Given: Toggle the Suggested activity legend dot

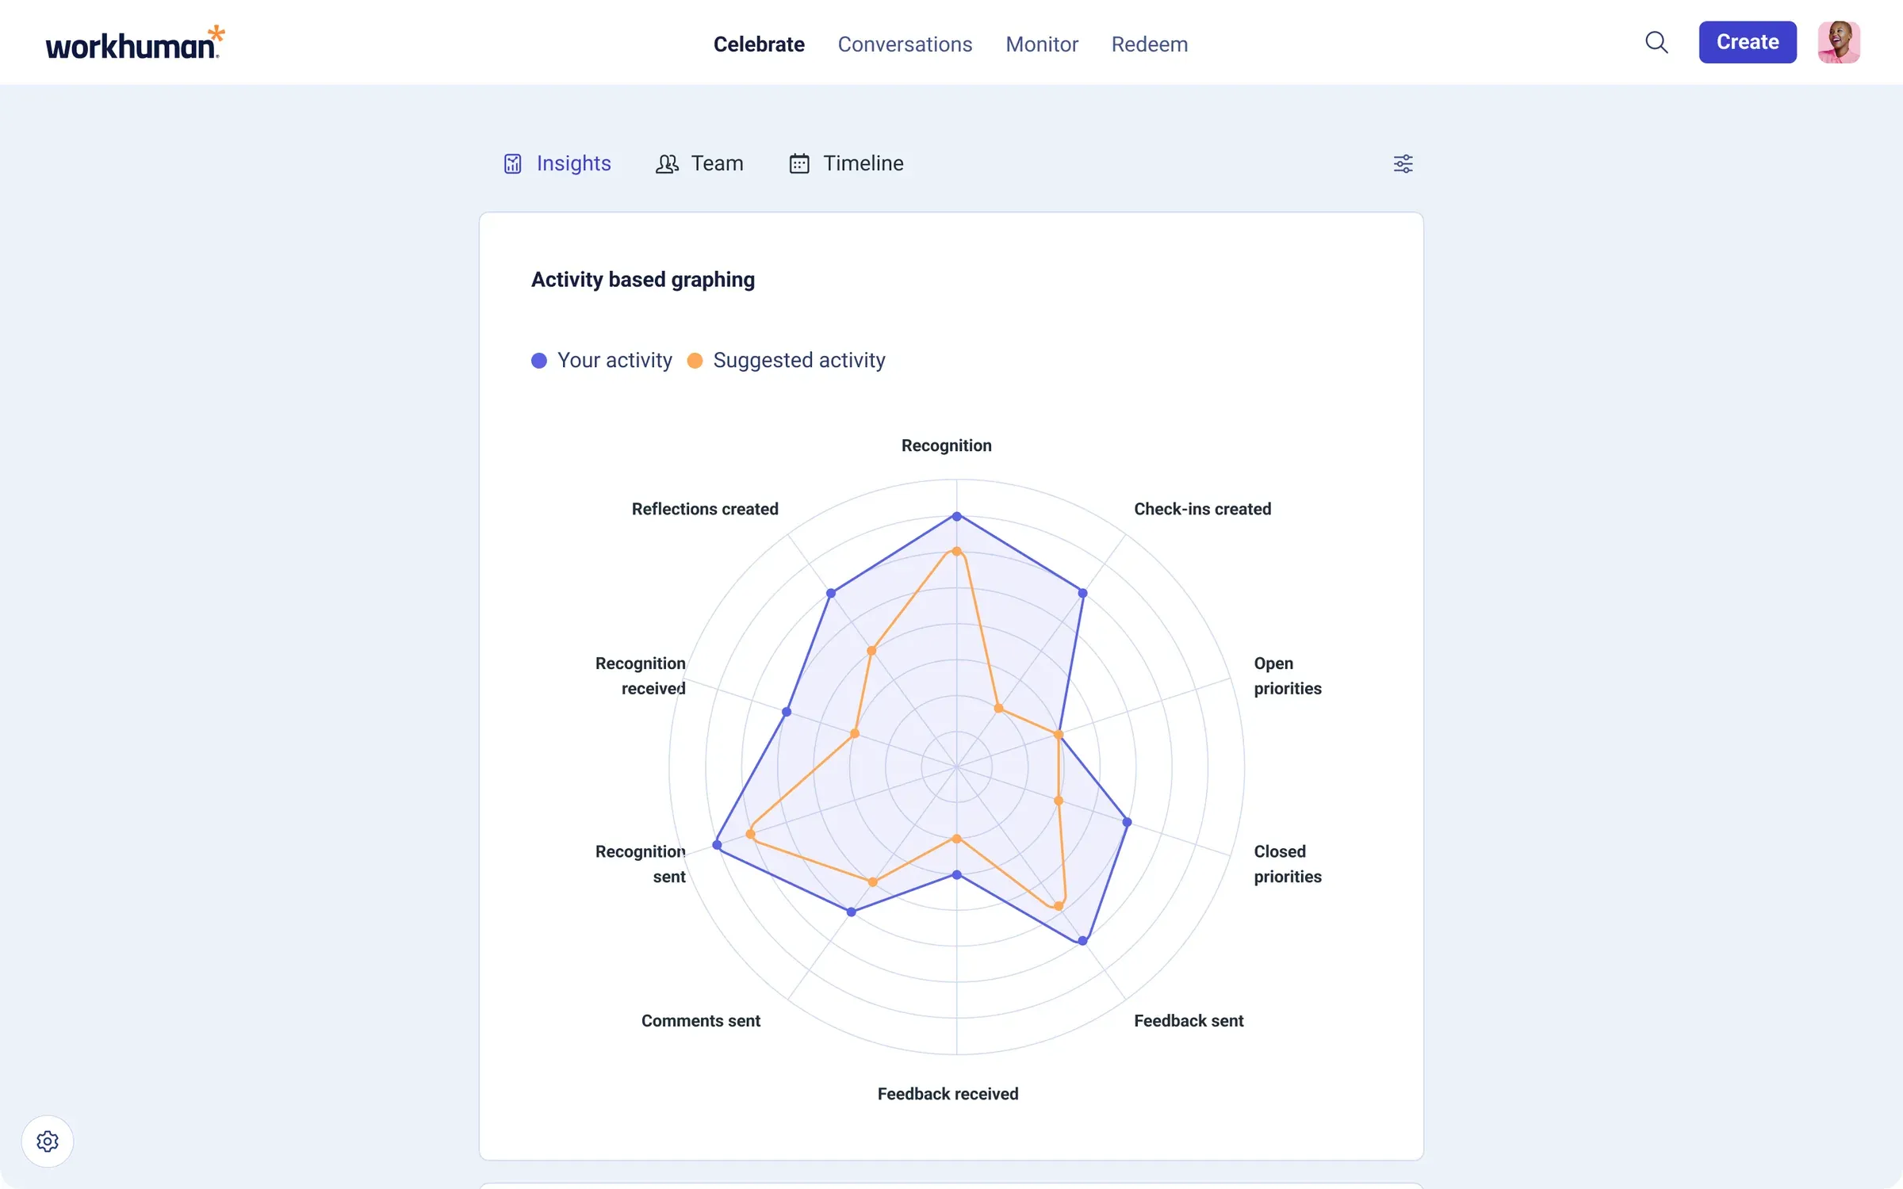Looking at the screenshot, I should 695,361.
